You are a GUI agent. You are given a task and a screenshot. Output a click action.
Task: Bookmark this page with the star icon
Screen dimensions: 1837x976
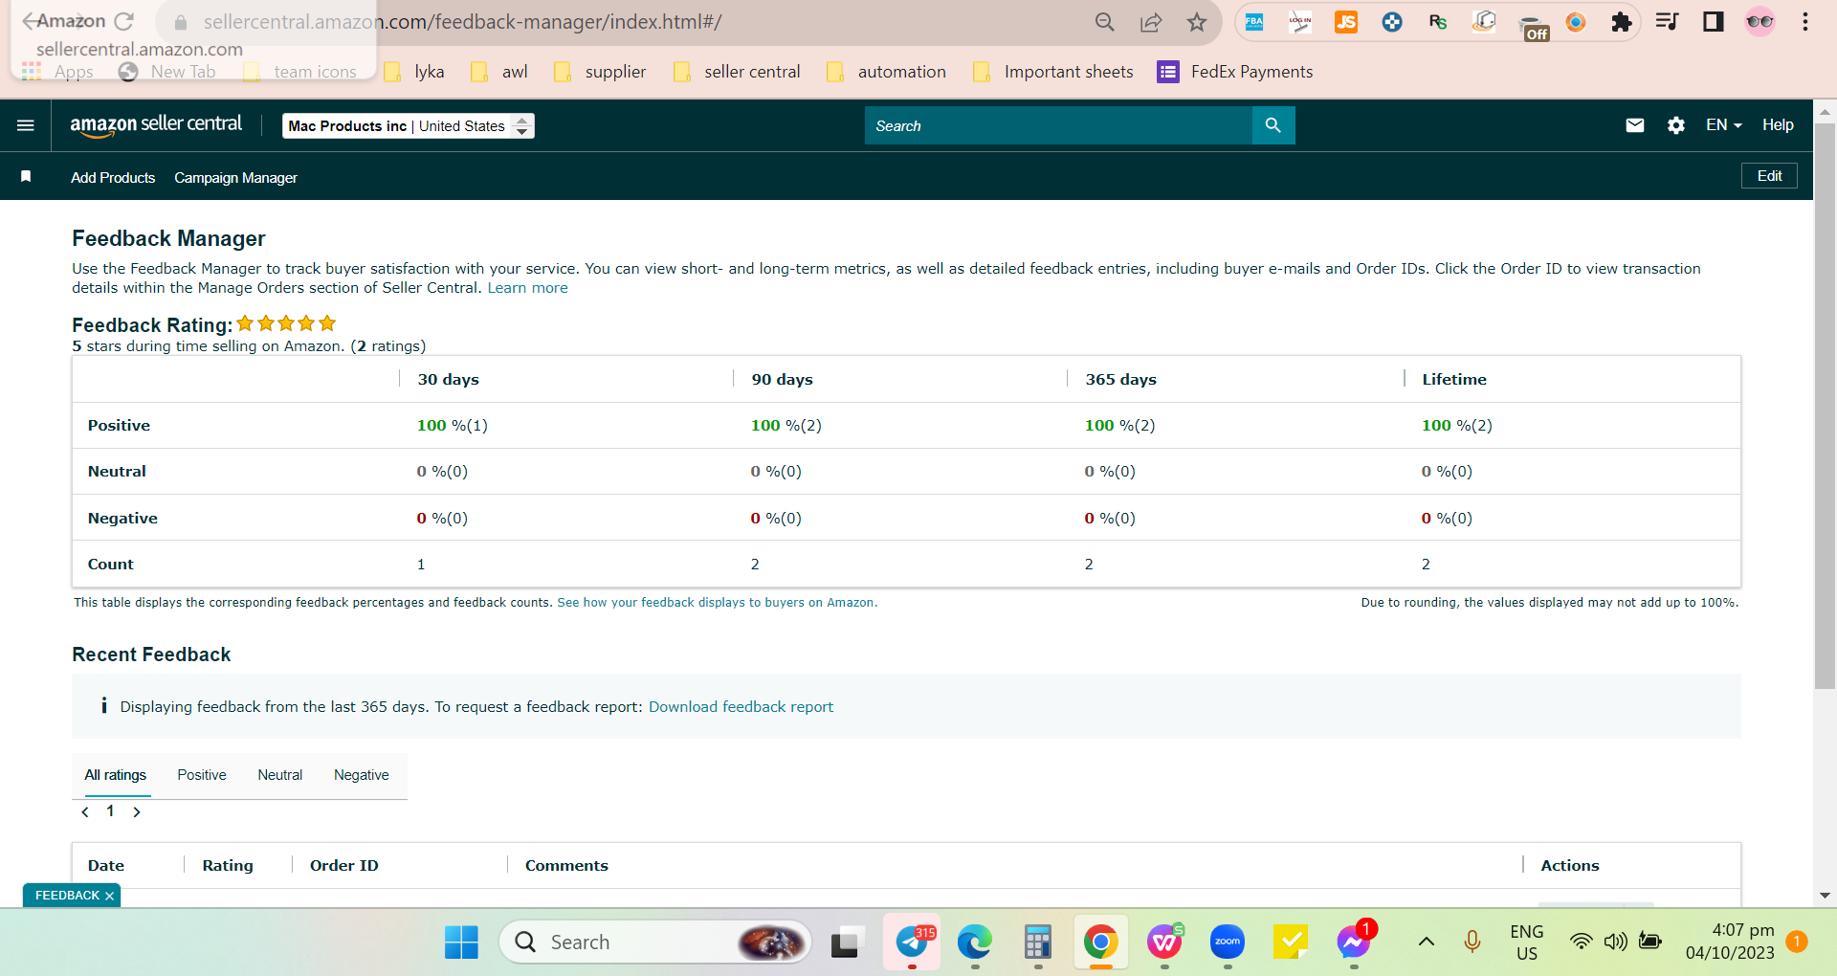[1197, 22]
